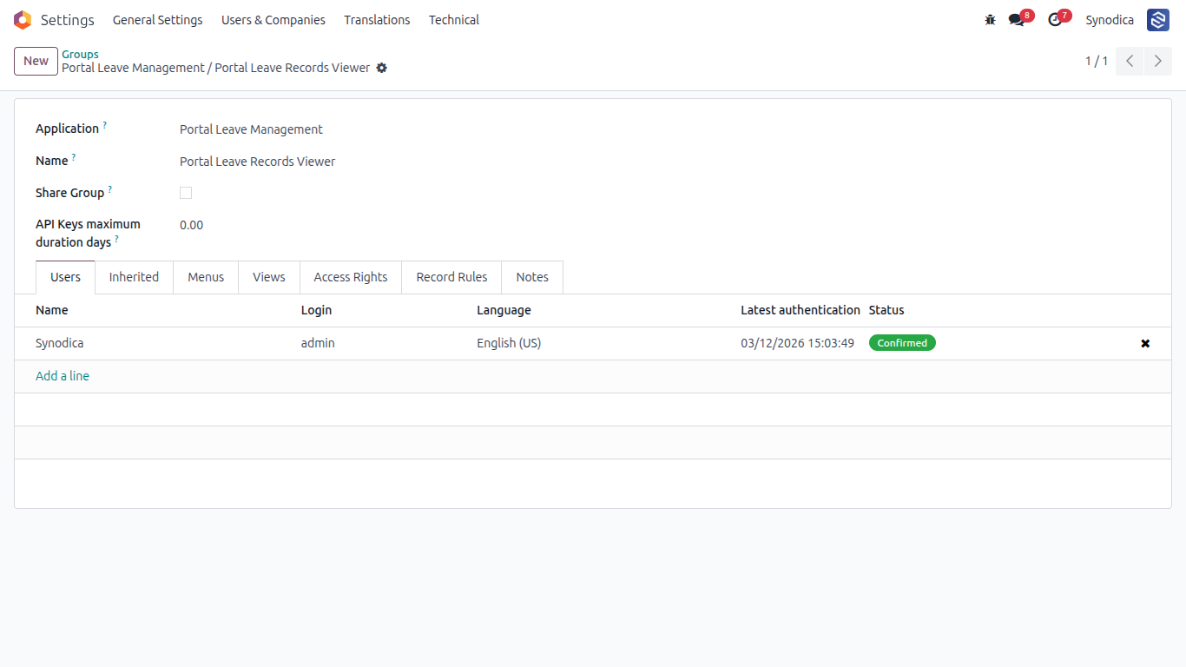
Task: Click the breadcrumb title Portal Leave Records Viewer
Action: [x=293, y=68]
